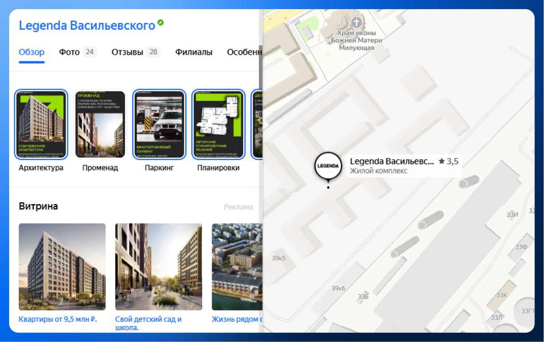Click the Legenda Васильевского title
Screen dimensions: 544x342
[87, 26]
